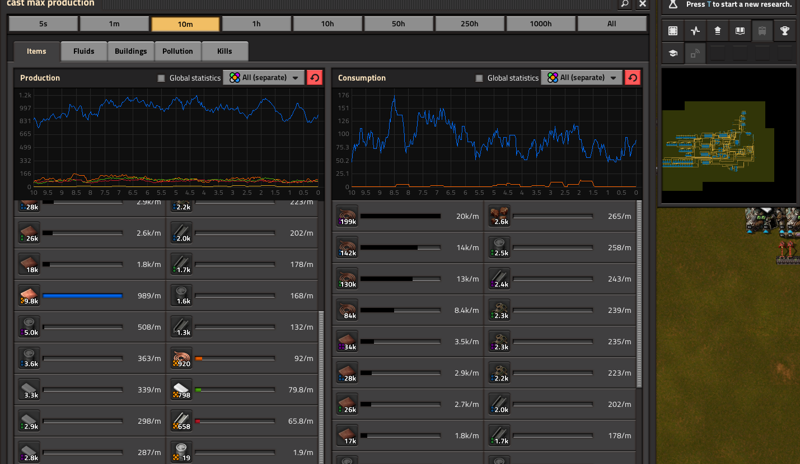This screenshot has height=464, width=800.
Task: Click the Production list scrollbar handle
Action: tap(321, 387)
